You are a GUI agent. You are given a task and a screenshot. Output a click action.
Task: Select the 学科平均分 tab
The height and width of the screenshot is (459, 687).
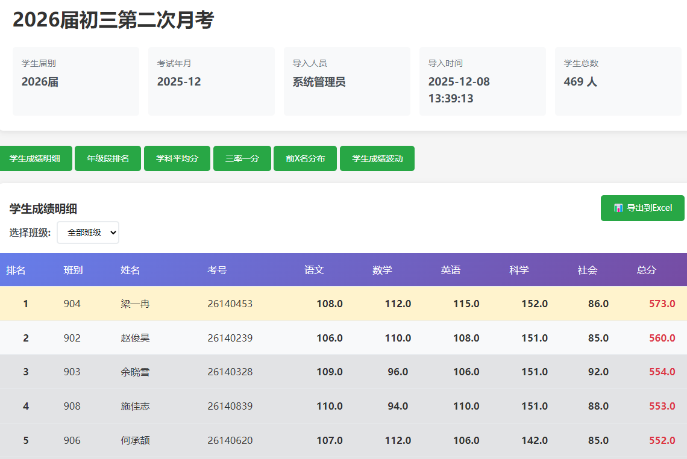(177, 158)
